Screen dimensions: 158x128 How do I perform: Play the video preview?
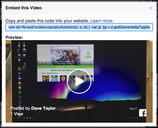pos(79,81)
